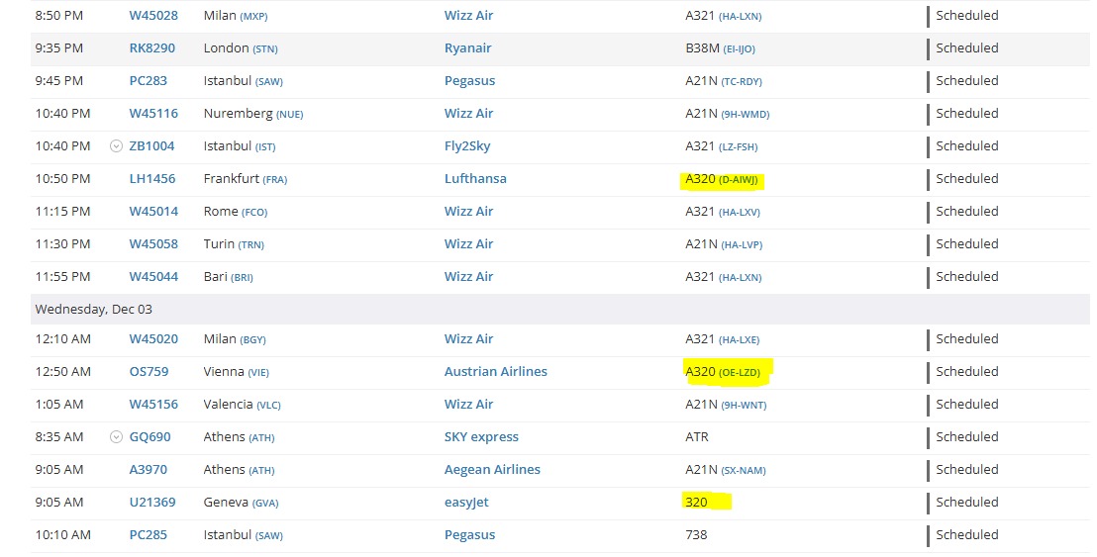The image size is (1097, 557).
Task: Select the SKY express airline link
Action: click(481, 437)
